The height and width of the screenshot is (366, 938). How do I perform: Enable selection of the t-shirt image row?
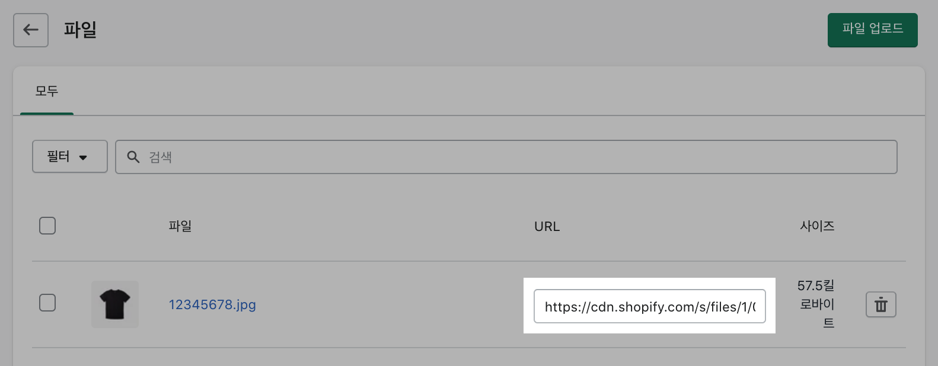coord(47,303)
